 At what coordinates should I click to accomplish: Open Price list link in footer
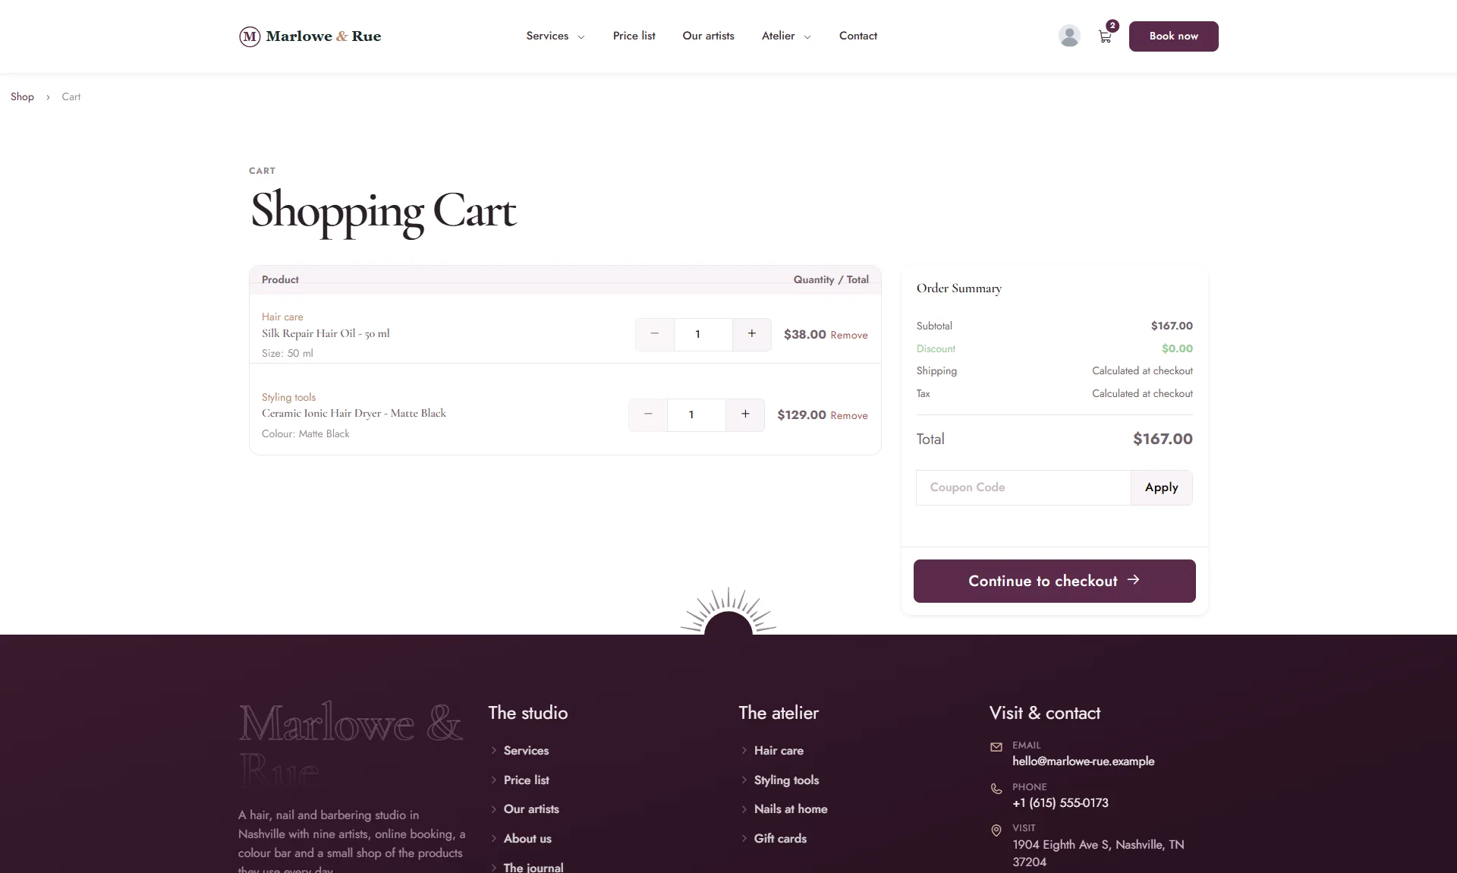(526, 780)
